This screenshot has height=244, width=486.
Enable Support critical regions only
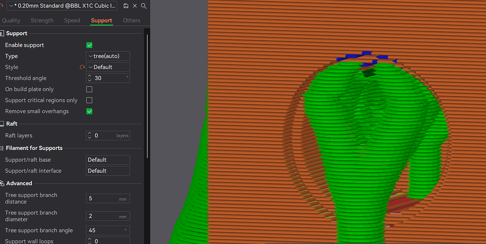pos(89,100)
